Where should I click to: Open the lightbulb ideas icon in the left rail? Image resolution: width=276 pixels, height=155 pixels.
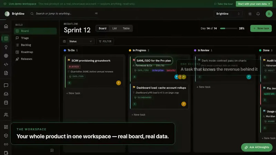click(6, 47)
